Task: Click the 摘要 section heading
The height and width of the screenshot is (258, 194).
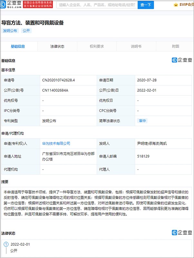Action: click(x=5, y=182)
